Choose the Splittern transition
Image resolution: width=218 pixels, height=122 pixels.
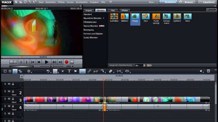pyautogui.click(x=177, y=17)
